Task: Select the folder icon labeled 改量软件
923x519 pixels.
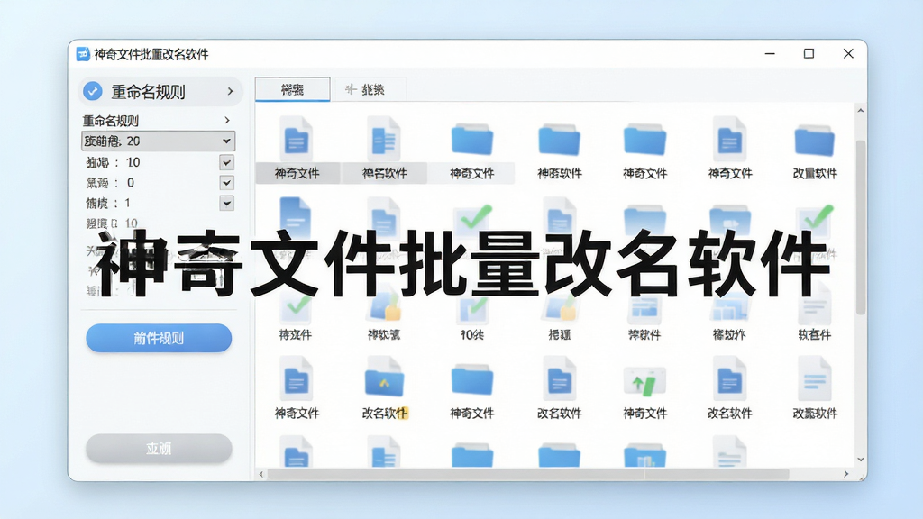Action: pyautogui.click(x=815, y=141)
